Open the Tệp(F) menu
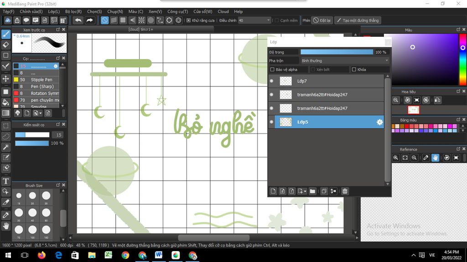Screen dimensions: 467x262 [8, 11]
